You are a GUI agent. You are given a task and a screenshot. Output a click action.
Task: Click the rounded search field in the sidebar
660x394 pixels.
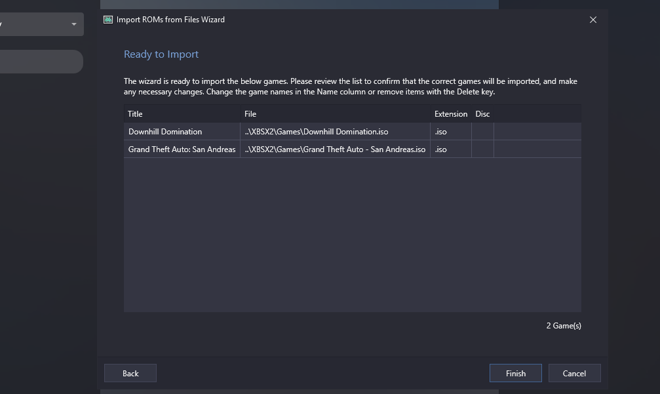(x=41, y=62)
